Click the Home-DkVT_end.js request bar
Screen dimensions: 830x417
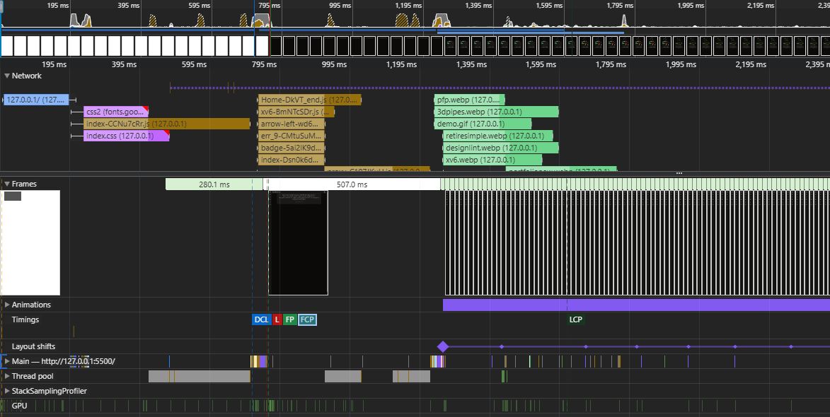pyautogui.click(x=309, y=100)
